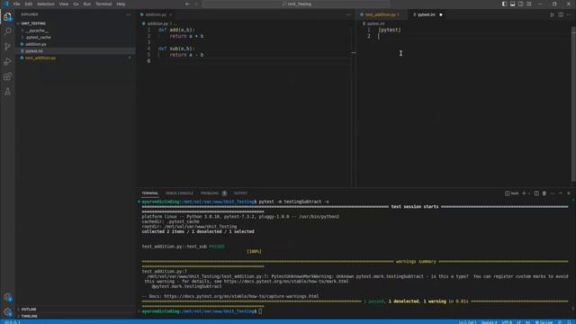
Task: Open the pytest docs how-to/mark.html link
Action: (286, 282)
